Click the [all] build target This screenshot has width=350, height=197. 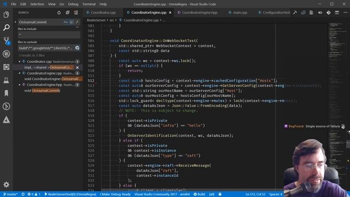(212, 194)
